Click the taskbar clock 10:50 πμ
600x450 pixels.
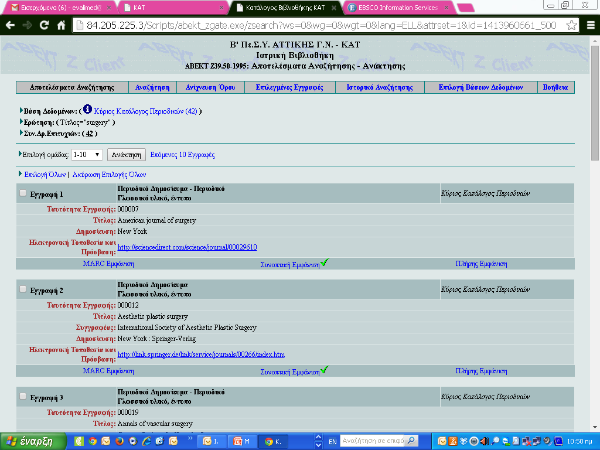pos(579,441)
